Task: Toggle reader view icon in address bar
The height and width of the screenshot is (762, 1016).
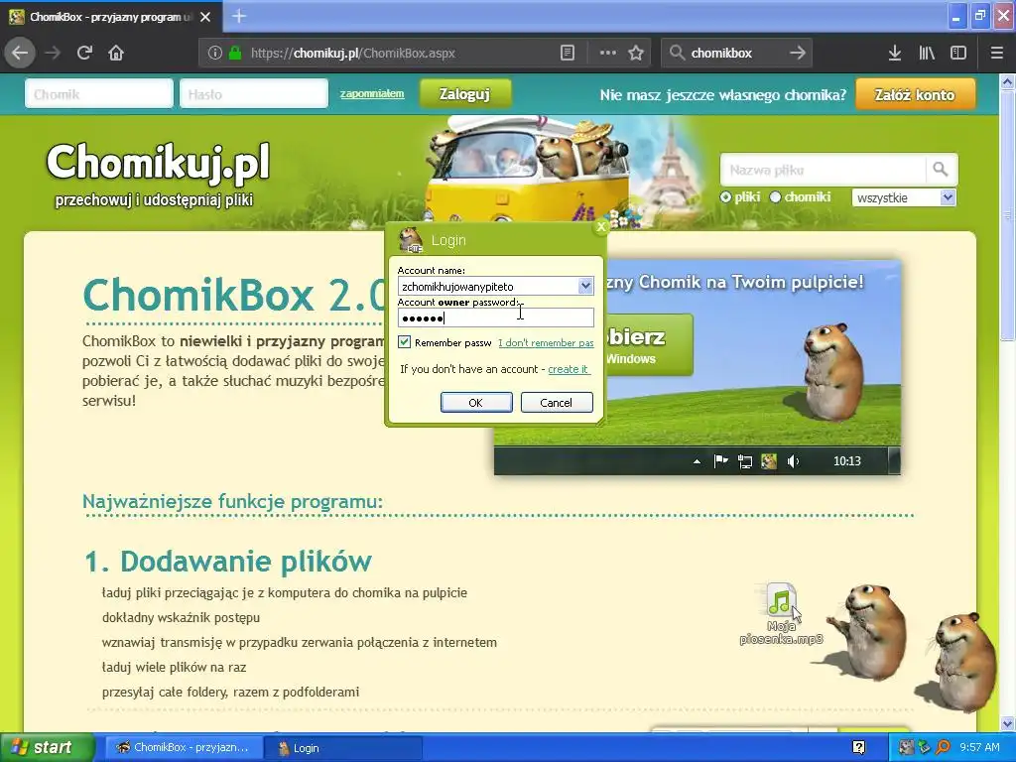Action: 567,53
